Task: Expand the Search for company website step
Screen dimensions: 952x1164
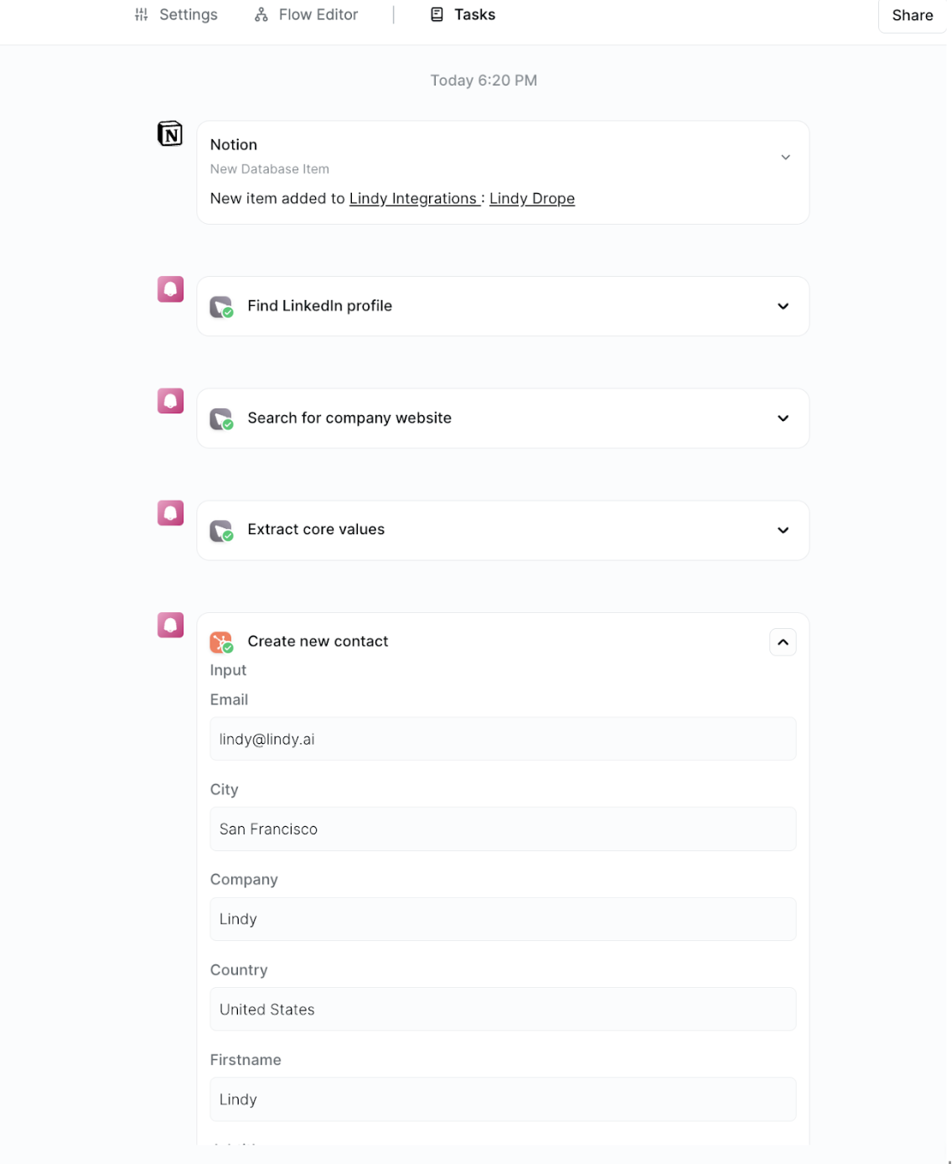Action: [x=783, y=418]
